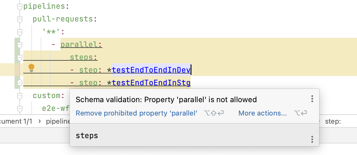The image size is (357, 155).
Task: Open the three-dot menu next to steps
Action: tap(312, 139)
